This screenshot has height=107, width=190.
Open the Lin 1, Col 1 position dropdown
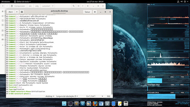pos(95,96)
